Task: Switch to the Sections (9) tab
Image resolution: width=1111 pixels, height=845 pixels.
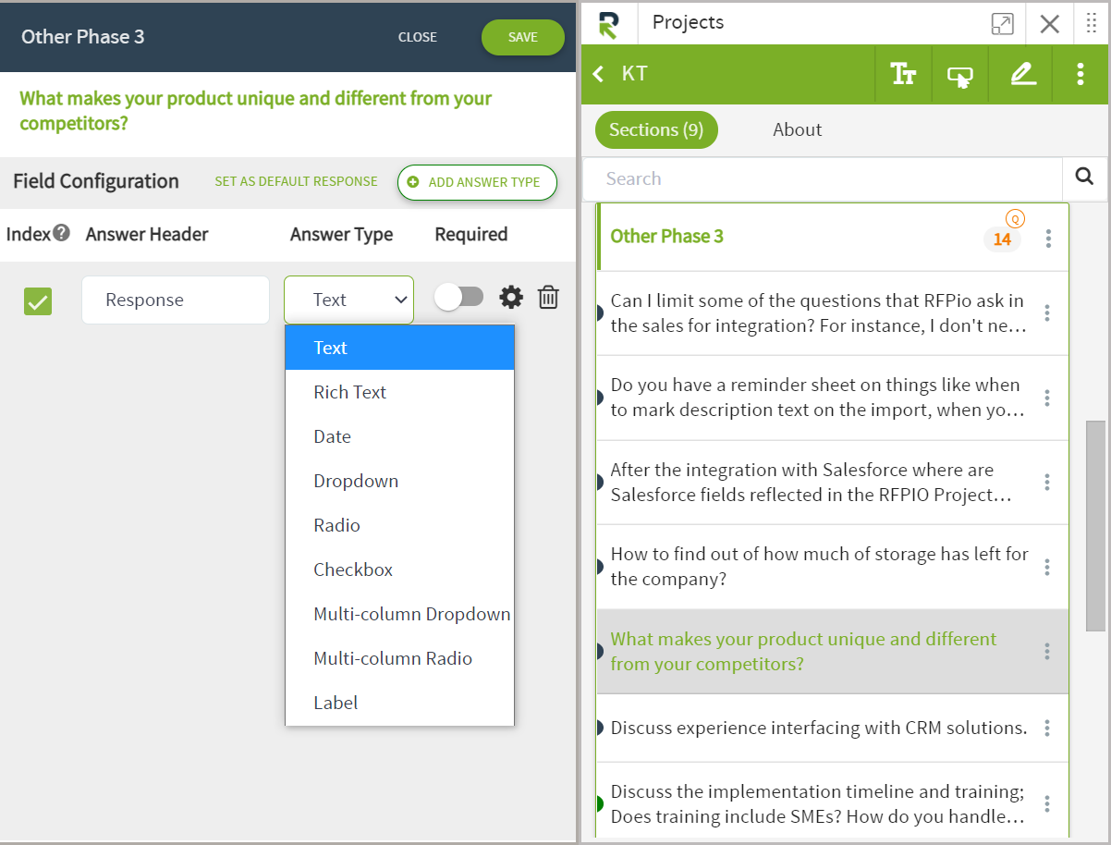Action: [656, 130]
